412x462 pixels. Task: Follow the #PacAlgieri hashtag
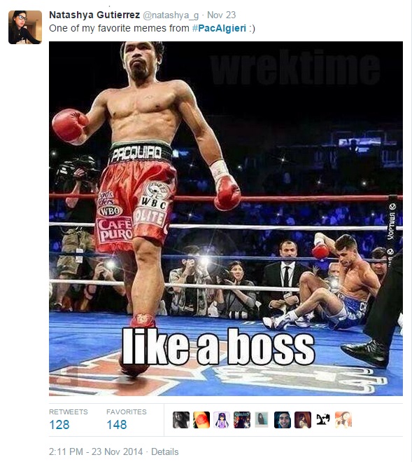pyautogui.click(x=219, y=28)
